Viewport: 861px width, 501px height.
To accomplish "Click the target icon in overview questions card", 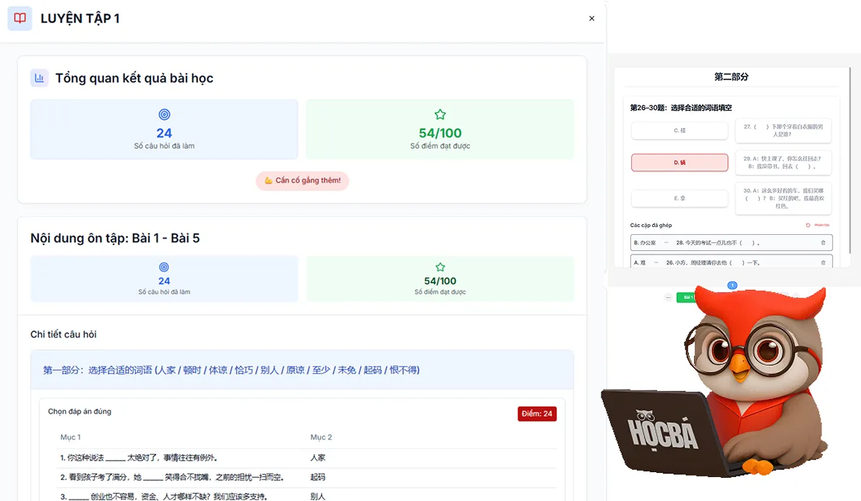I will coord(164,114).
